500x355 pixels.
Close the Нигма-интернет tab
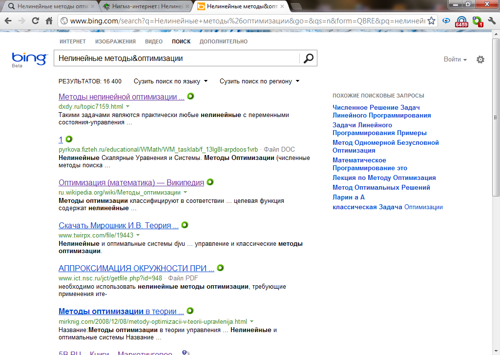187,6
